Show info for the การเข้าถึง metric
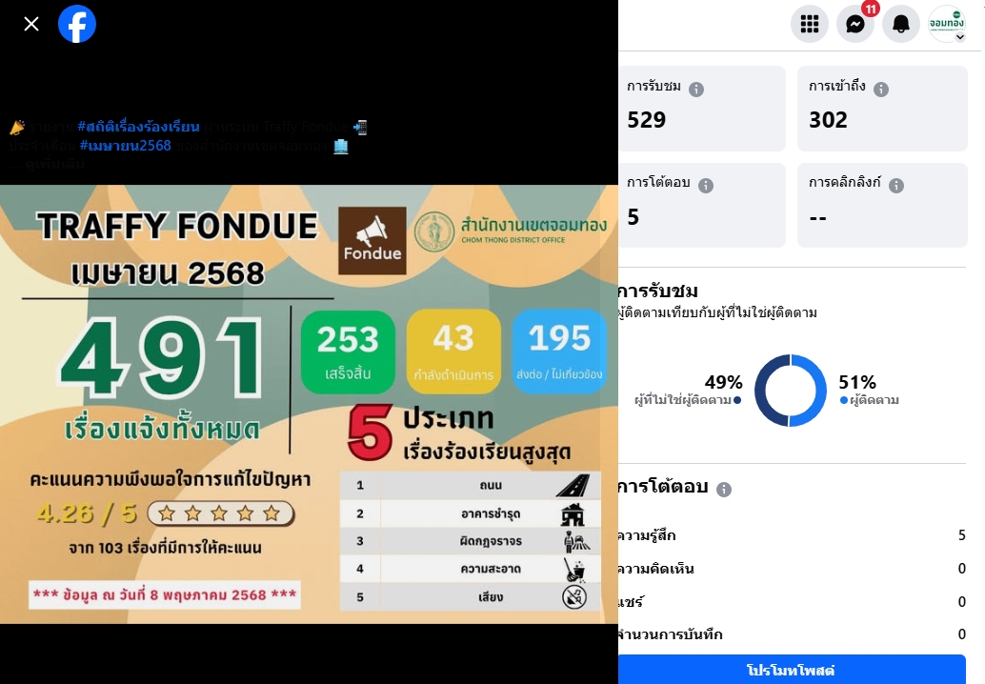The height and width of the screenshot is (684, 985). [x=881, y=90]
